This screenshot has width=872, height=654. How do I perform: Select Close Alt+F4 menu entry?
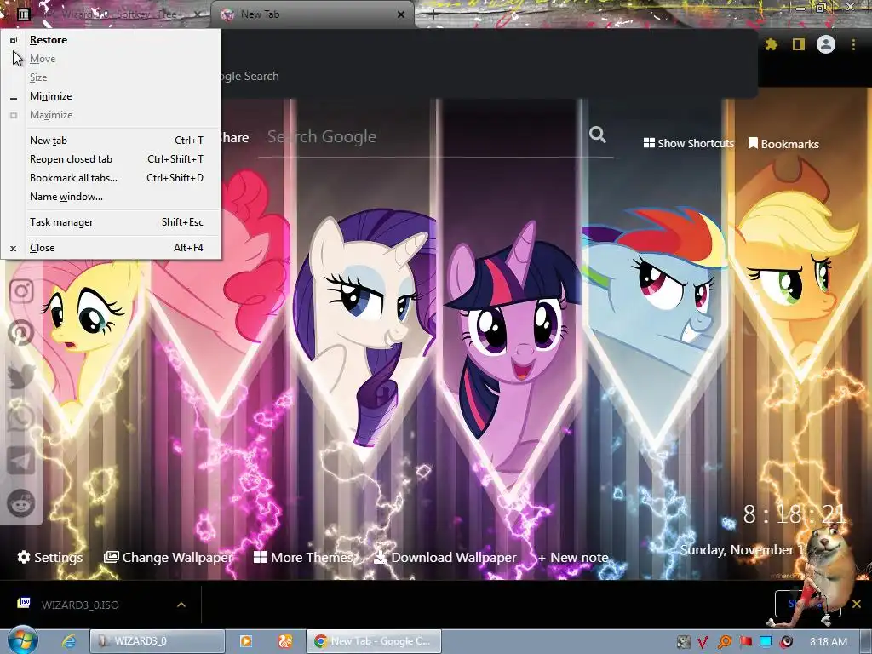pyautogui.click(x=111, y=248)
